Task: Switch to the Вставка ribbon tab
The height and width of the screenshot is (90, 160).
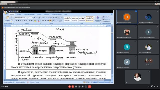Action: [19, 14]
